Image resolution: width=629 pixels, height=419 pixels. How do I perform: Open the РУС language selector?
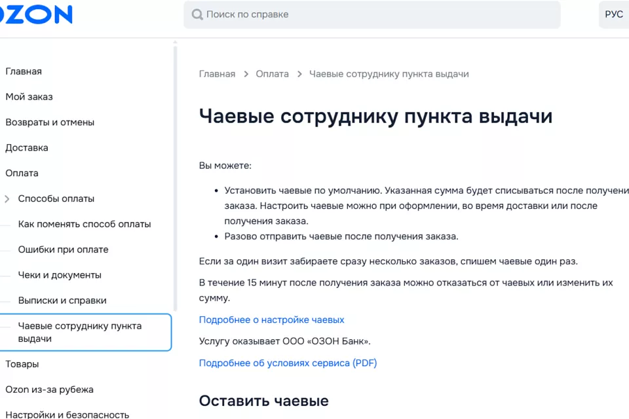[613, 14]
